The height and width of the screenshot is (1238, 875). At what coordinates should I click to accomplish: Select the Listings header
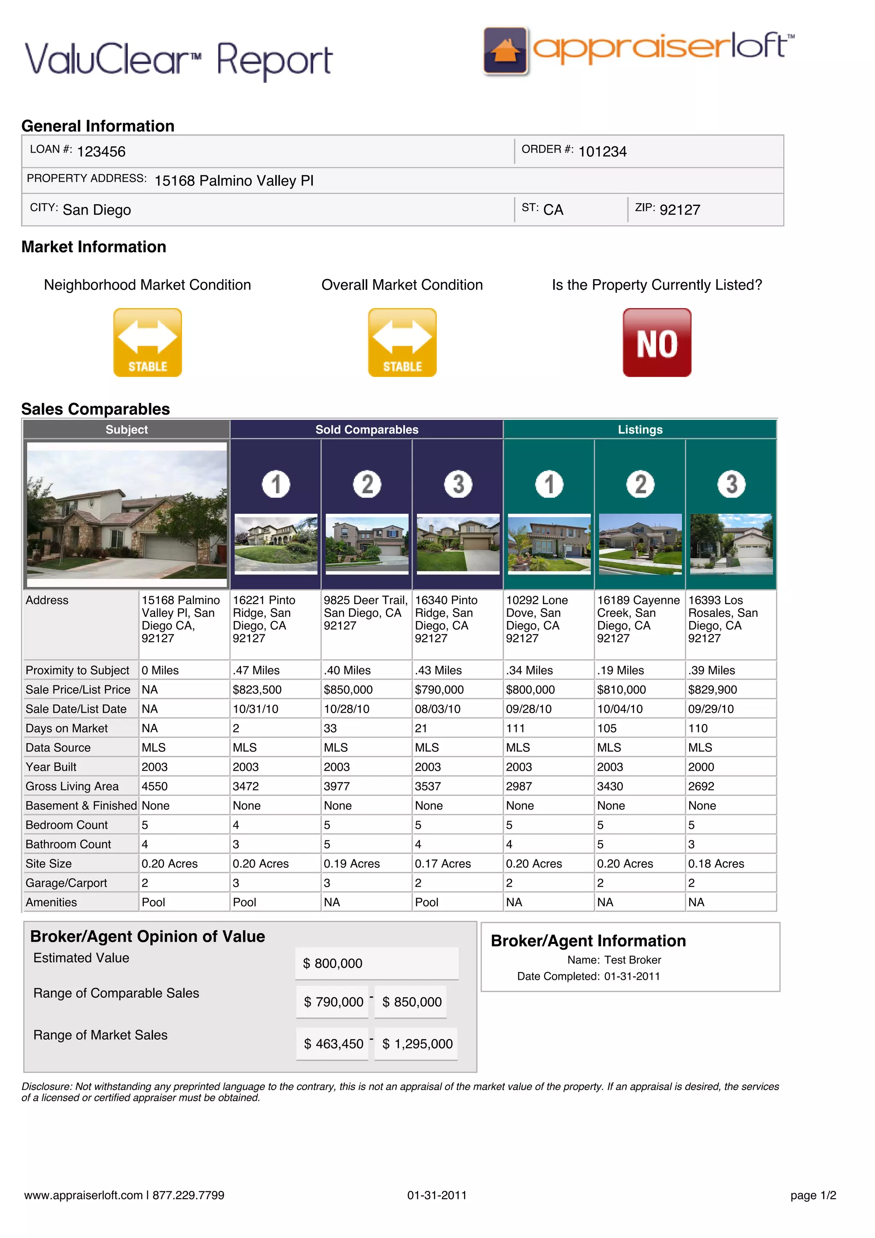coord(640,430)
